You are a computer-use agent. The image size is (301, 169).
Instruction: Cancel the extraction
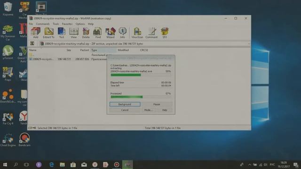tap(125, 110)
